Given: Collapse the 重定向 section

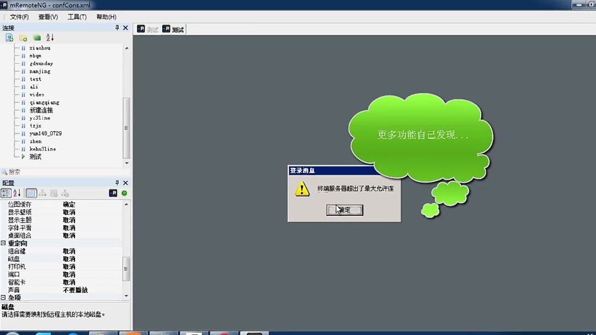Looking at the screenshot, I should 4,243.
